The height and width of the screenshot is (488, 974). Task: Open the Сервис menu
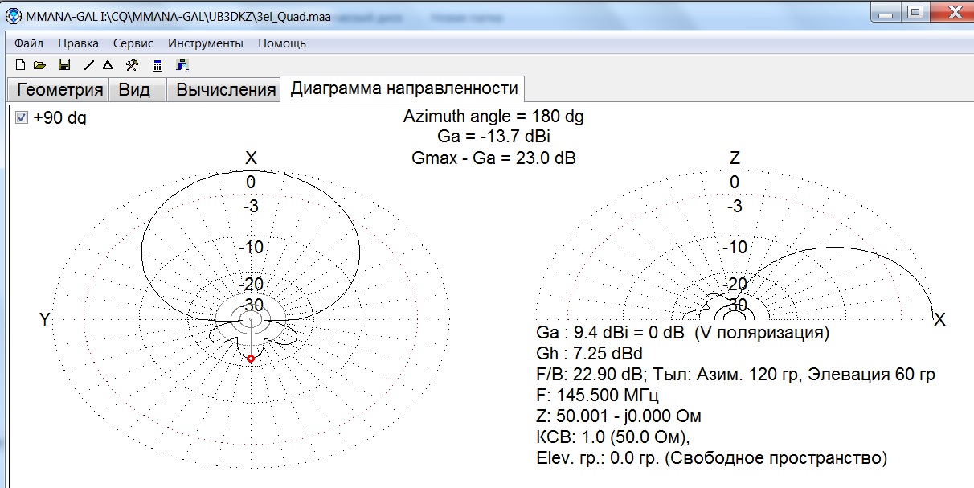click(x=133, y=43)
